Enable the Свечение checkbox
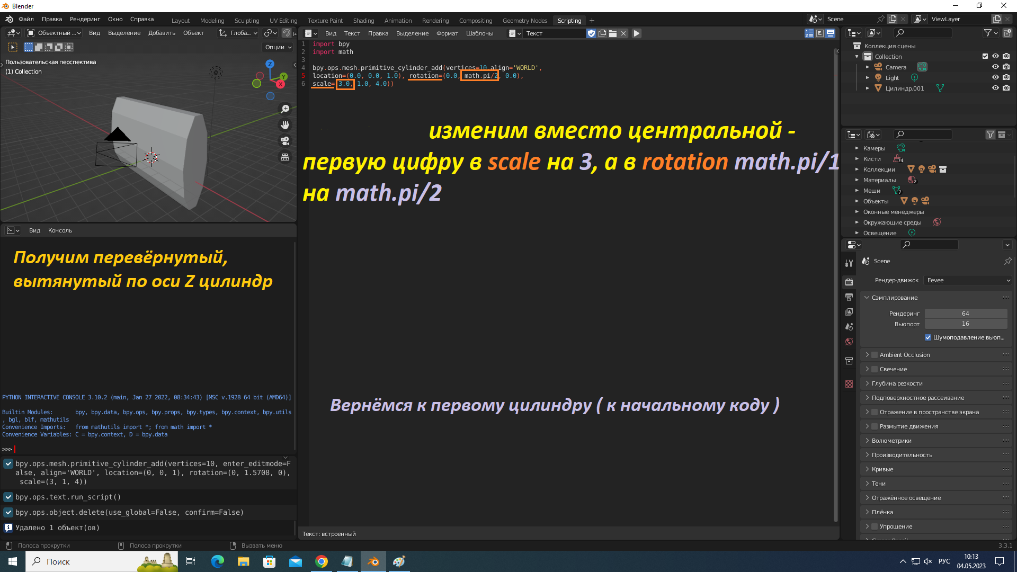 tap(875, 369)
